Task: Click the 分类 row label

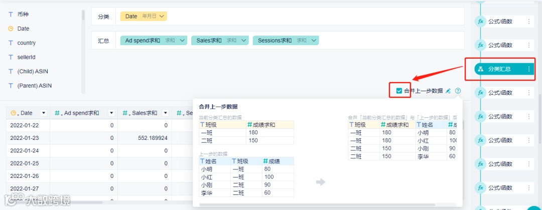Action: (103, 16)
